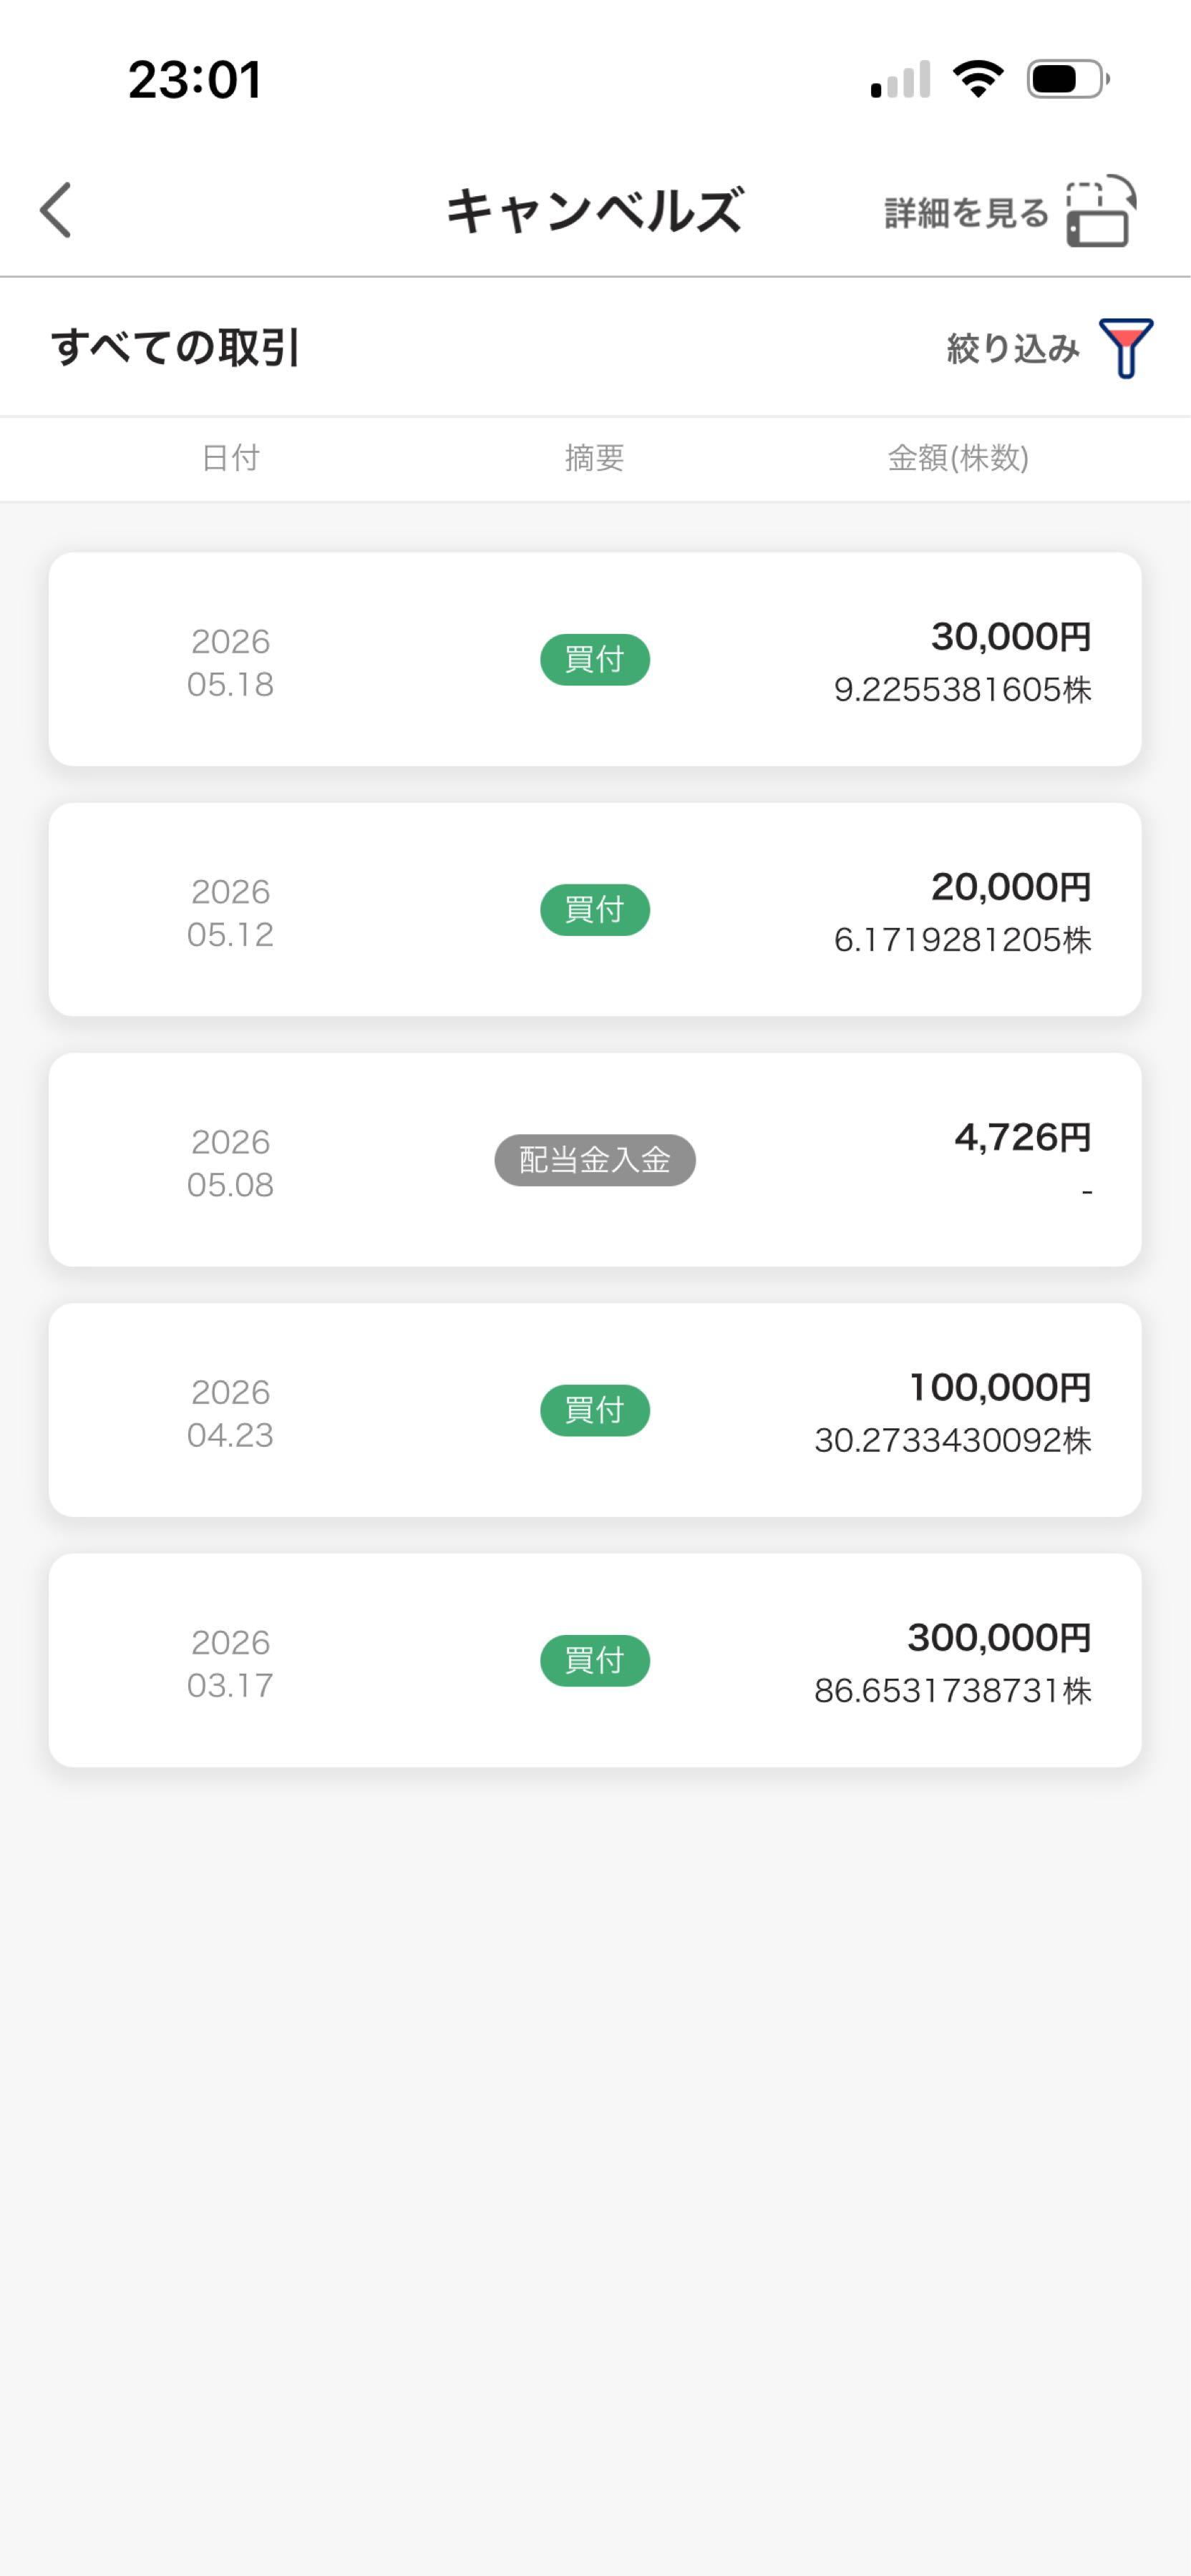Tap the 4,726円 dividend amount

[1022, 1137]
